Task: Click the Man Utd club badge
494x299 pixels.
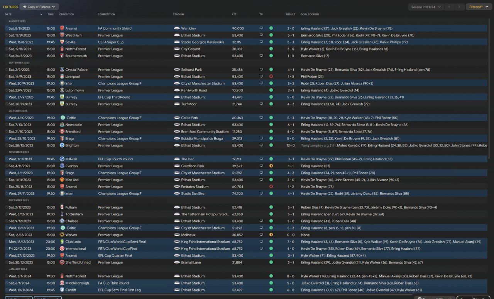Action: pos(62,180)
